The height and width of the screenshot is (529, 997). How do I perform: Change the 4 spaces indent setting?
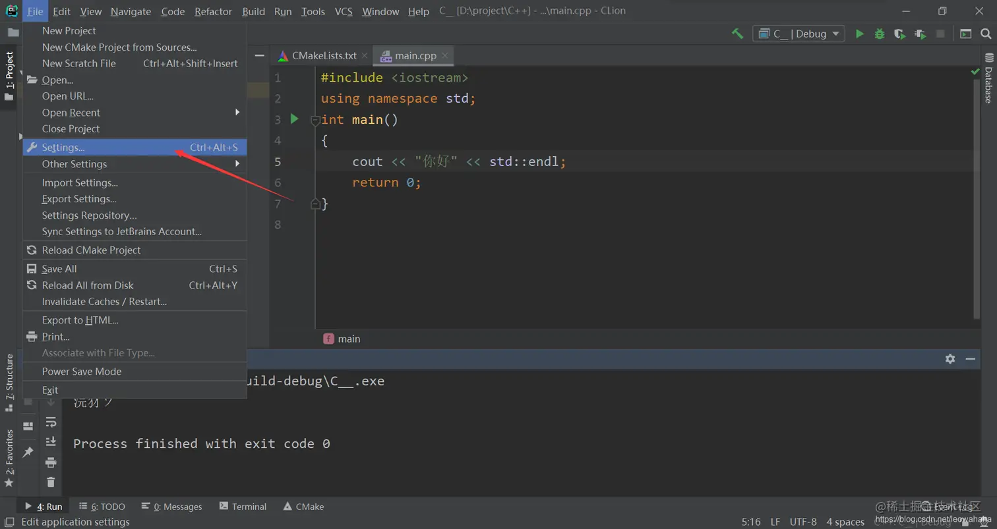(x=845, y=522)
